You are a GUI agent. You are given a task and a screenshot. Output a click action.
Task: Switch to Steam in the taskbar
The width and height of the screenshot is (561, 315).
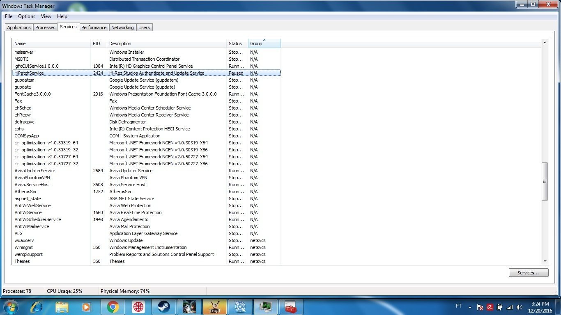point(163,307)
